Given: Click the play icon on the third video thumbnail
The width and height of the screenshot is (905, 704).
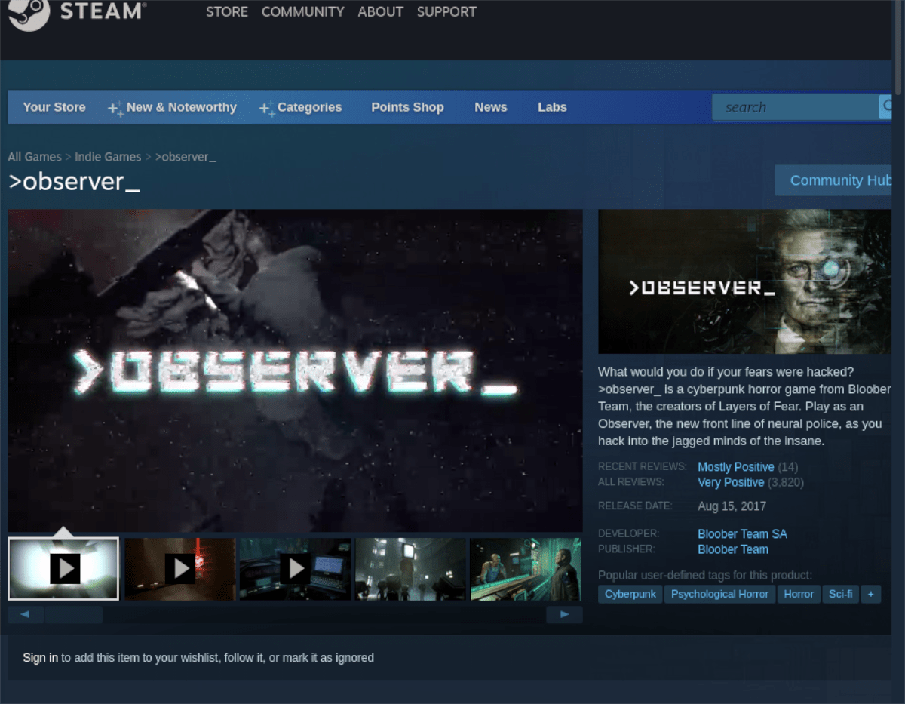Looking at the screenshot, I should (x=296, y=568).
